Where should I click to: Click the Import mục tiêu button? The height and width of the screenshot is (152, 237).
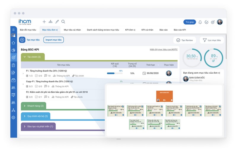54,40
